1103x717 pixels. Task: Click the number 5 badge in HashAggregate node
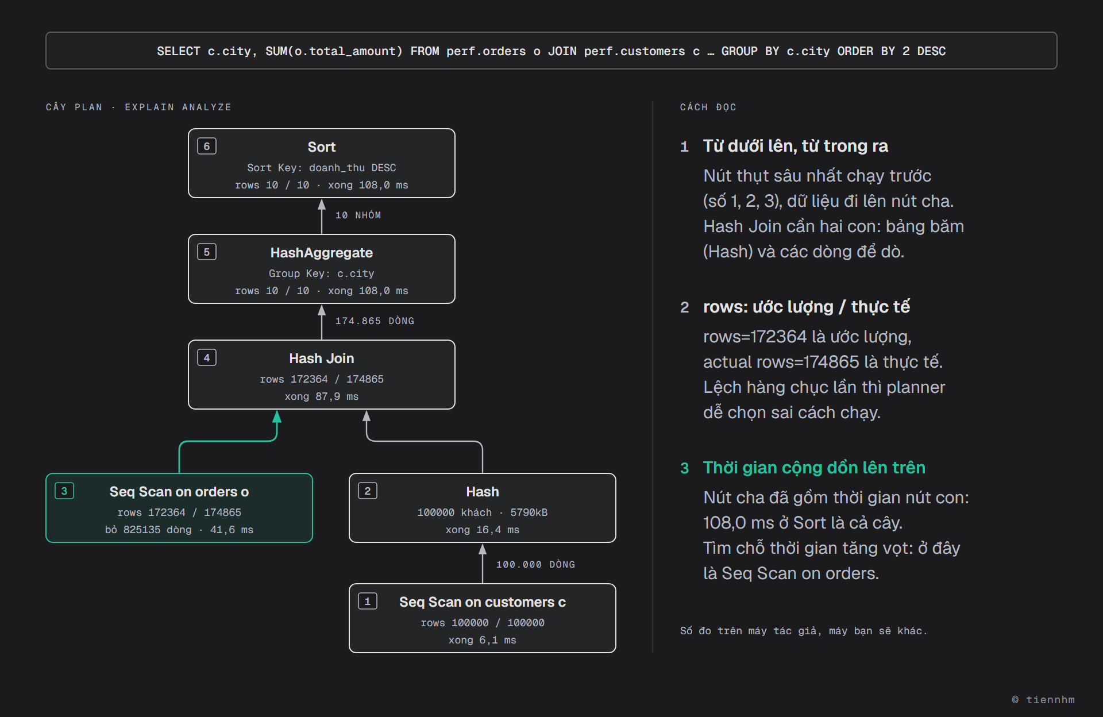pyautogui.click(x=207, y=252)
